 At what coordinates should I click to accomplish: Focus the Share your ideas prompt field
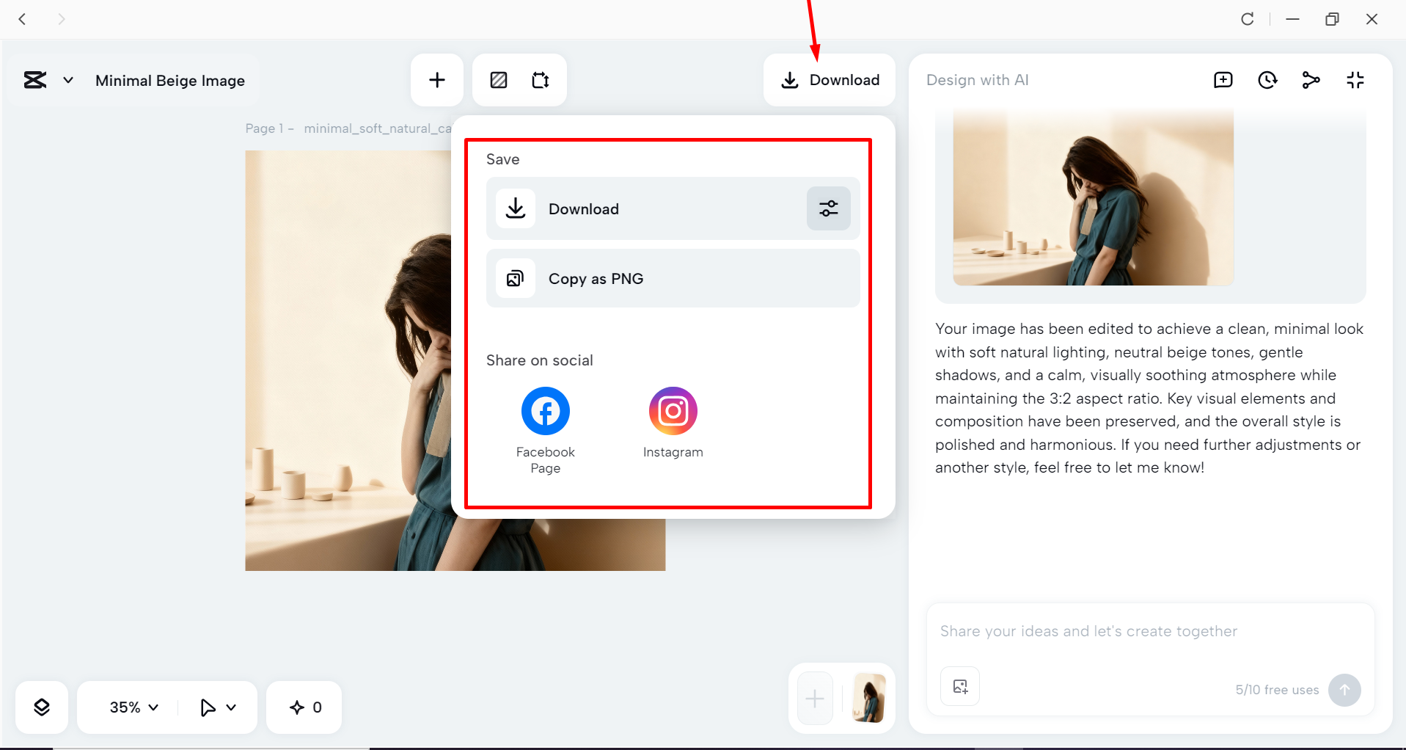pyautogui.click(x=1150, y=631)
